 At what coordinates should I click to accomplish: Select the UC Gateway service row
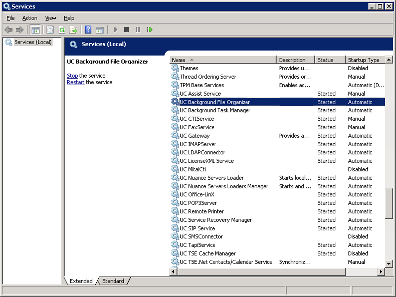[x=195, y=136]
